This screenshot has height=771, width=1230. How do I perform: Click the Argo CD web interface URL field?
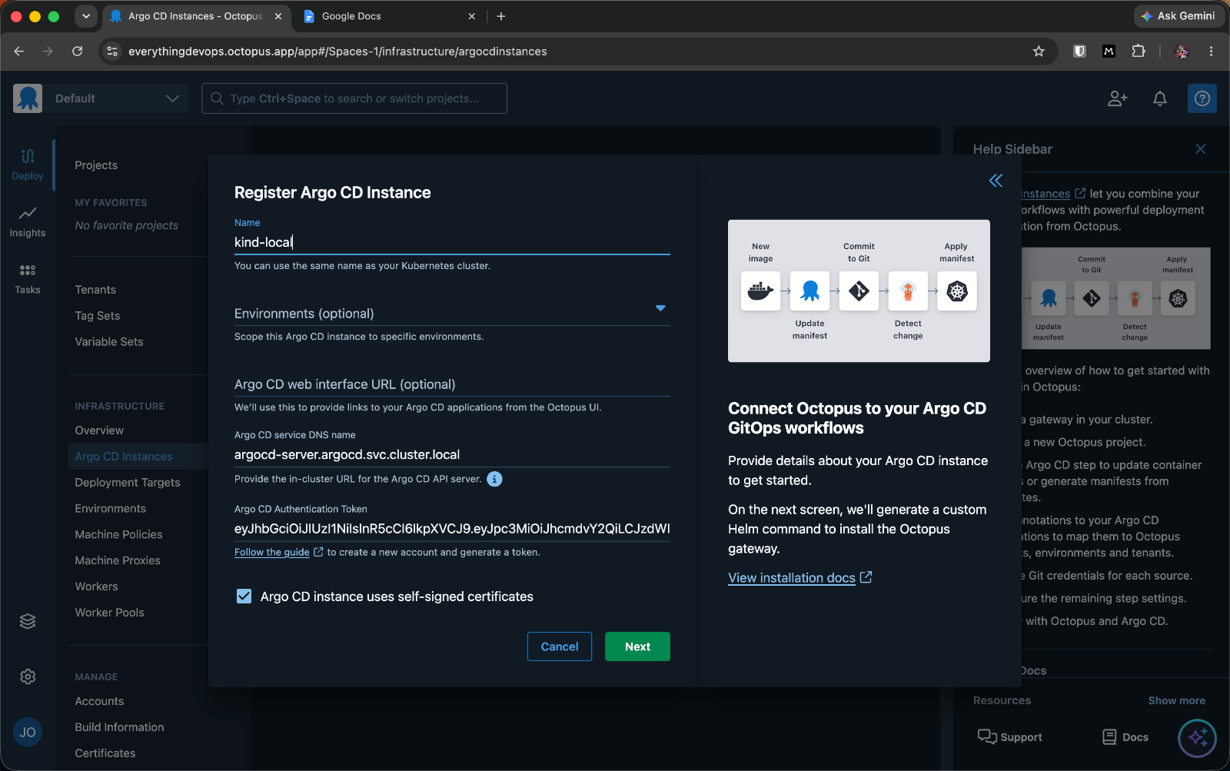pyautogui.click(x=452, y=384)
